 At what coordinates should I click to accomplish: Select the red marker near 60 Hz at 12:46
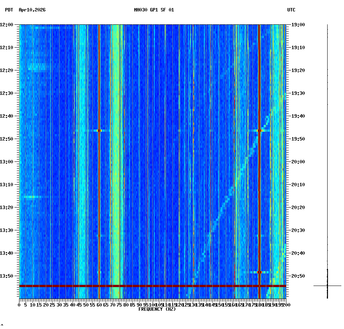point(98,130)
